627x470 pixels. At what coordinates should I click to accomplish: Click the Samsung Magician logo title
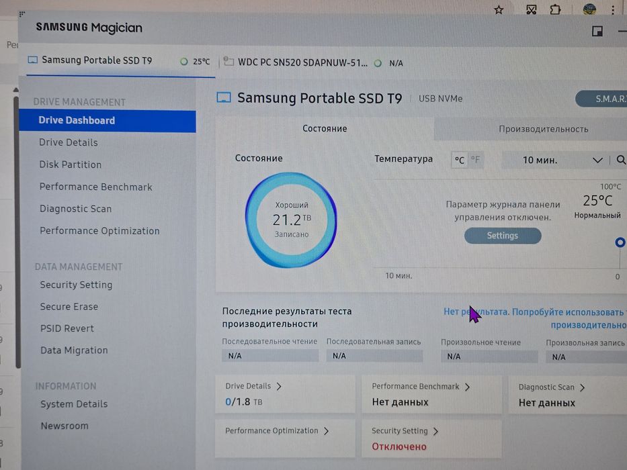89,28
